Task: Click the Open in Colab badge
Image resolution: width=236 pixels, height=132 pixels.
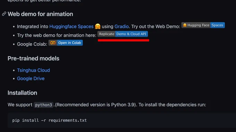Action: [x=66, y=43]
